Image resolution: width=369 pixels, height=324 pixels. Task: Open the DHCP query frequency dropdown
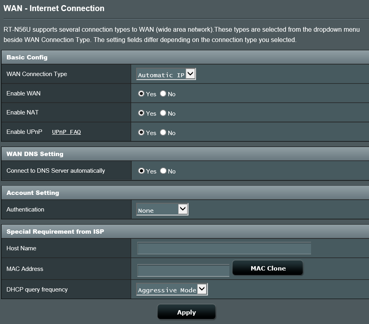click(x=171, y=289)
